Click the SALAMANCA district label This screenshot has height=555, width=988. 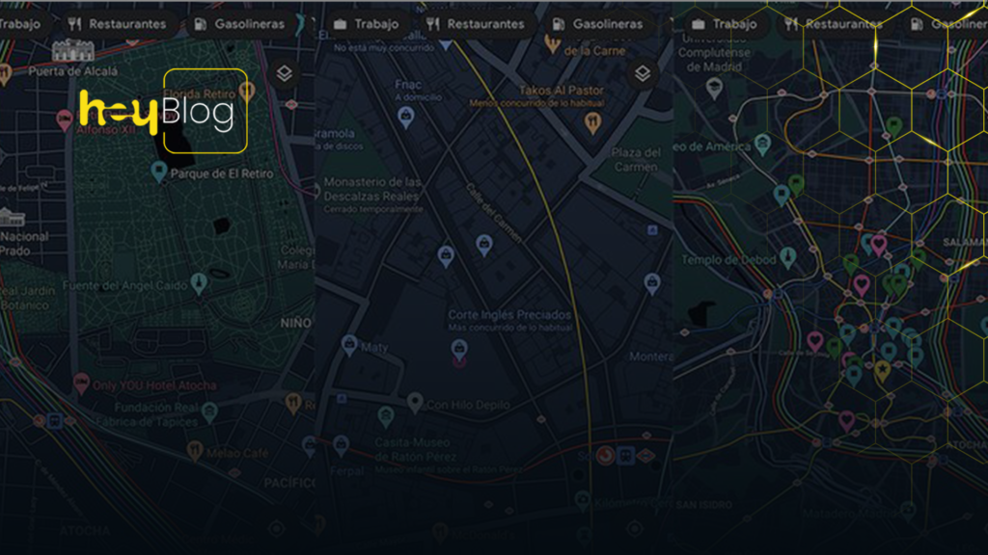965,242
